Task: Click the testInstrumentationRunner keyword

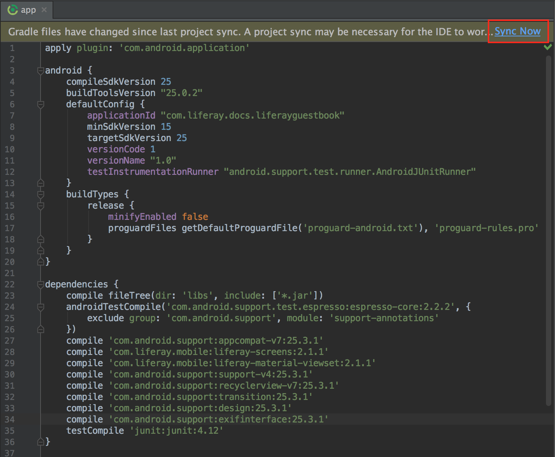Action: (153, 172)
